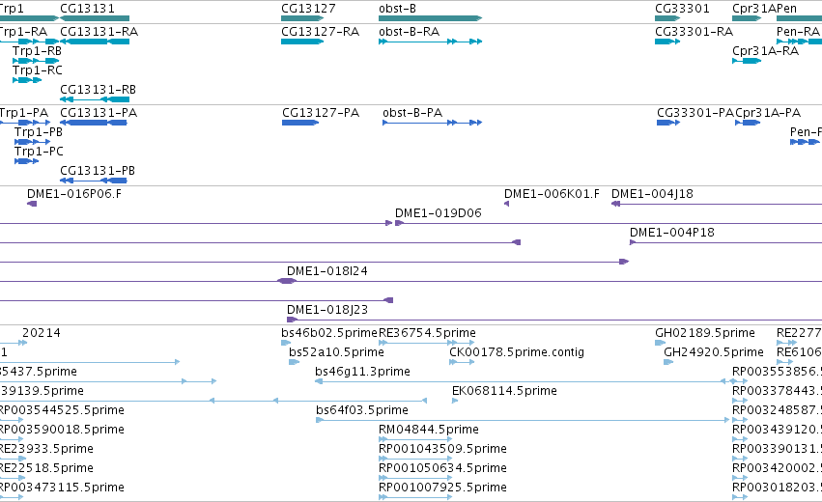The height and width of the screenshot is (502, 822).
Task: Select transcript CG13131-RA label
Action: 99,32
